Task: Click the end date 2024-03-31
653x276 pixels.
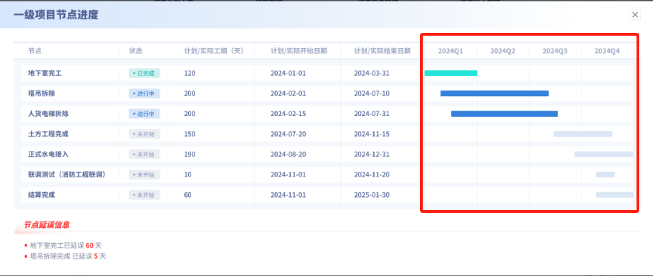Action: click(372, 73)
